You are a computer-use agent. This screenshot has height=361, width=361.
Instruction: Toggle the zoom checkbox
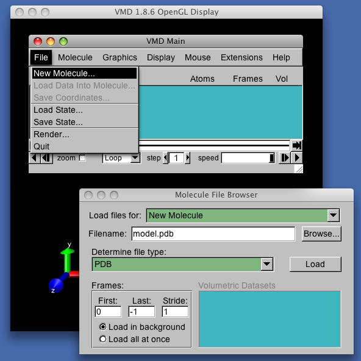point(82,158)
